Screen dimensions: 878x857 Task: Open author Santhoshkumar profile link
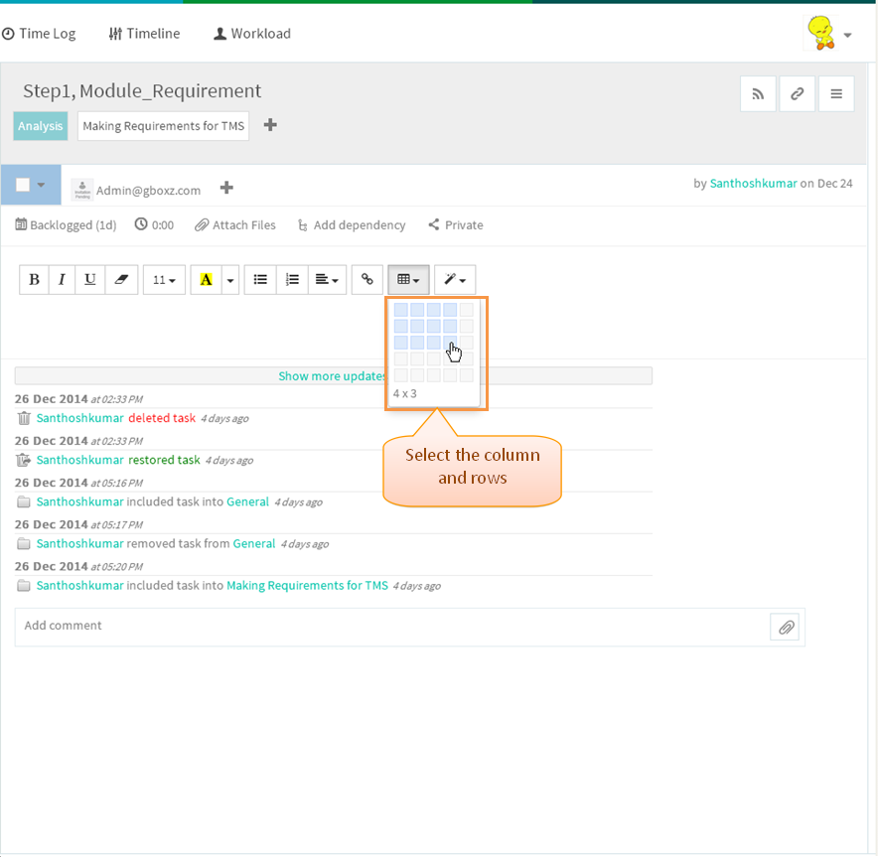pos(753,183)
